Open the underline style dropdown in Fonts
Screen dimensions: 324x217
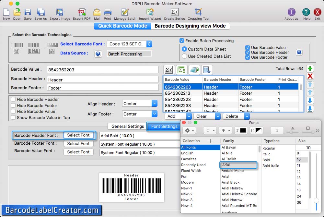tap(210, 130)
